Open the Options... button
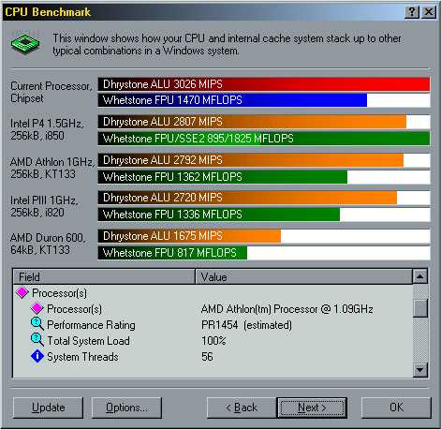The image size is (441, 430). coord(126,408)
